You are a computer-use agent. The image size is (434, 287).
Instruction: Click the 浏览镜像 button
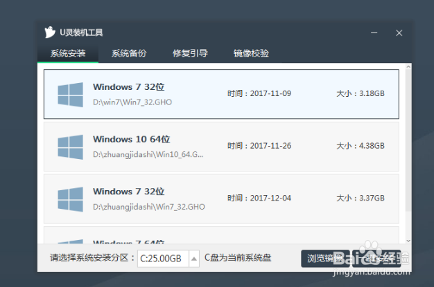pos(325,259)
